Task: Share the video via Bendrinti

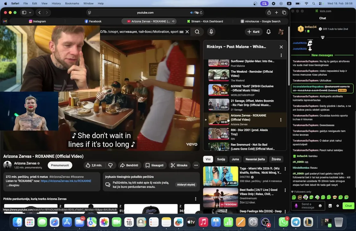Action: [129, 165]
